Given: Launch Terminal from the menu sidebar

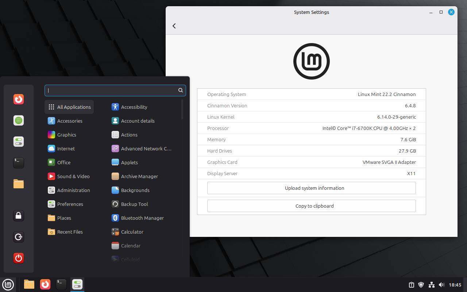Looking at the screenshot, I should [x=19, y=163].
